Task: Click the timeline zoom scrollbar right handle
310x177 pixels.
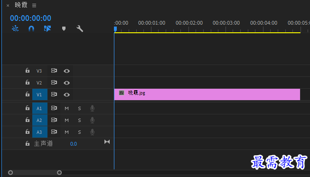Action: 59,173
